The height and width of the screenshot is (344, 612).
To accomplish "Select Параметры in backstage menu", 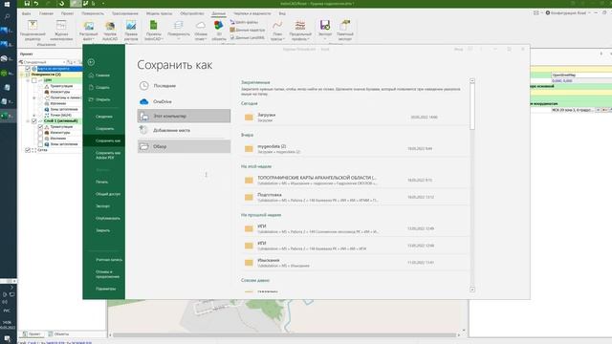I will click(x=104, y=289).
